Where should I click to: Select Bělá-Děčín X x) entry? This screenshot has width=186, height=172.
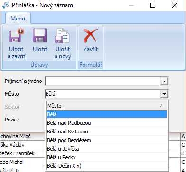tap(107, 166)
